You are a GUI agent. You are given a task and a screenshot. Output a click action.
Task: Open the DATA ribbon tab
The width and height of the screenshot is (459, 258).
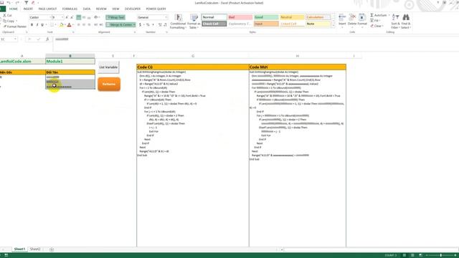87,9
